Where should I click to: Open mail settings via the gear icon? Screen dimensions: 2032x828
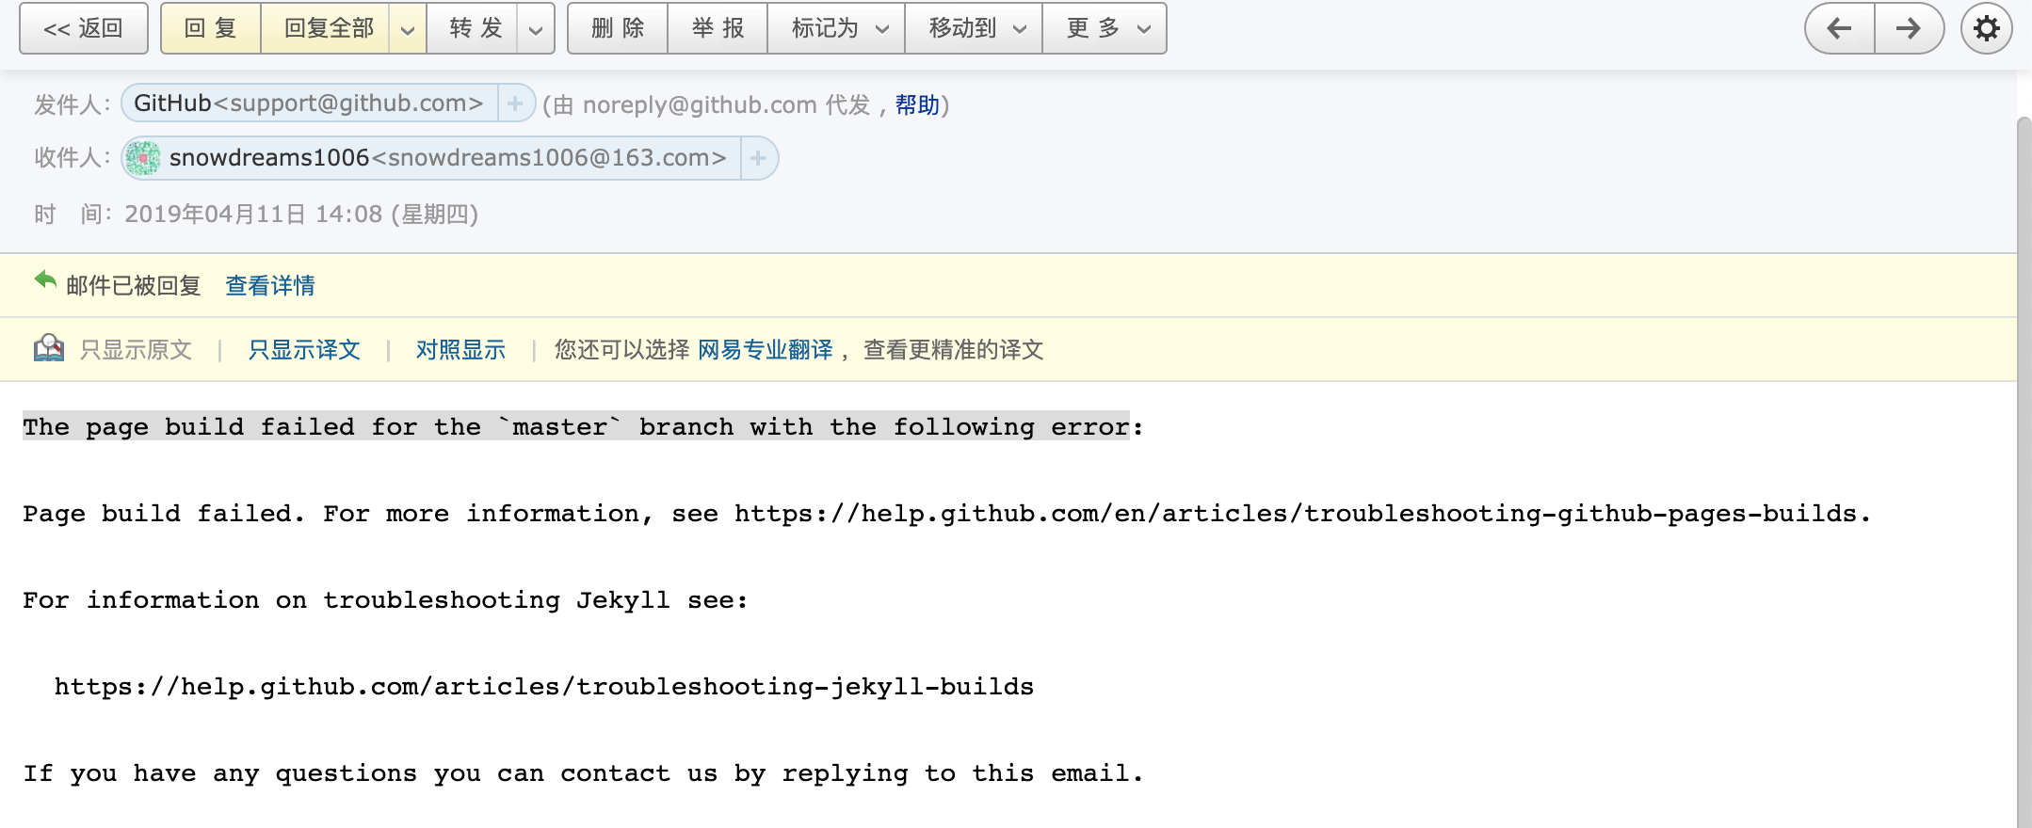tap(1986, 28)
